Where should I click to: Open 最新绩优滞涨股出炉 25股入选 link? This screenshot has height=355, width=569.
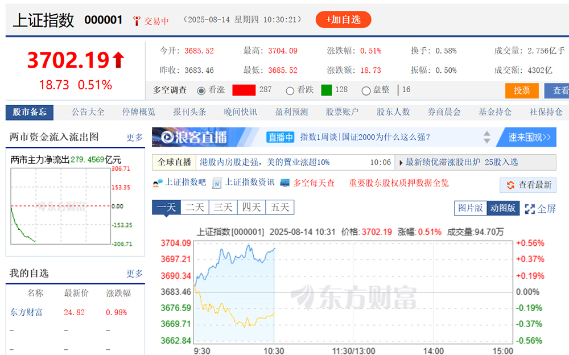click(461, 162)
